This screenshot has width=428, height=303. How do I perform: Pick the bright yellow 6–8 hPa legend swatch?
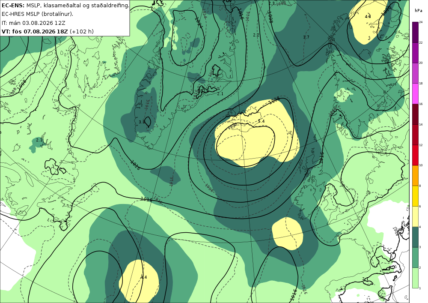(x=415, y=196)
